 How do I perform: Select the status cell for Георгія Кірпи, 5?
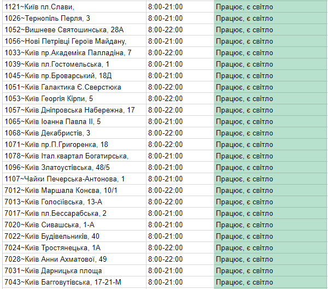[x=270, y=98]
